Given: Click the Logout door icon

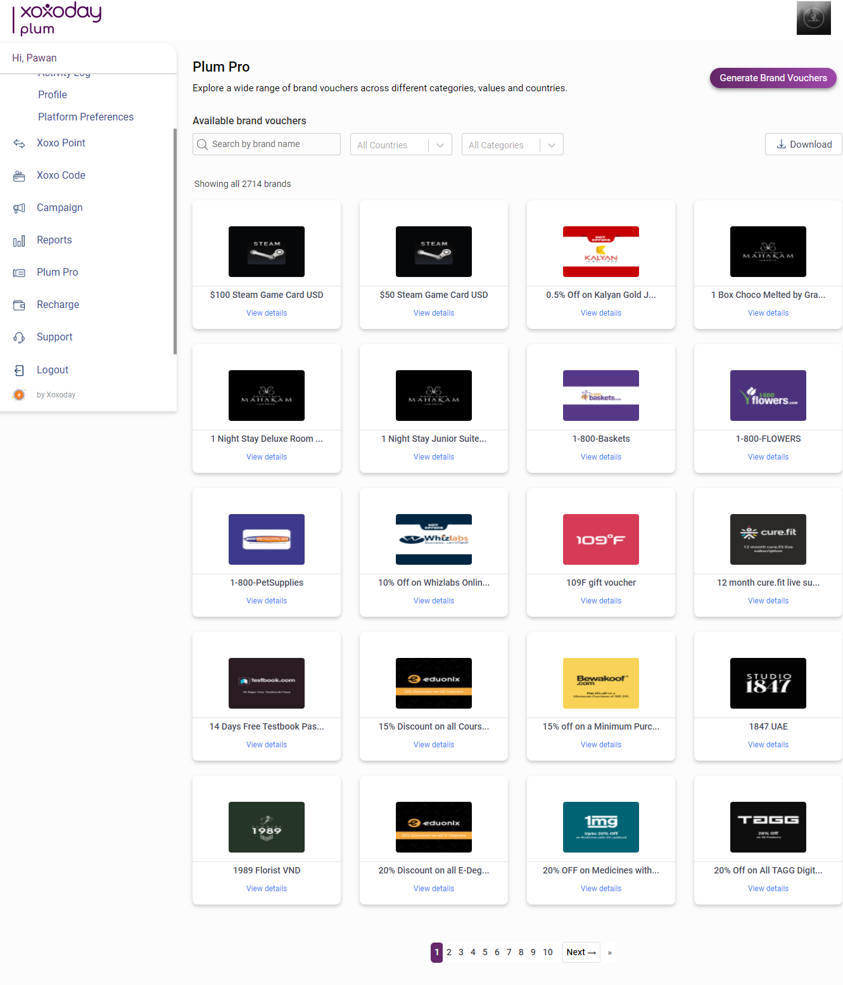Looking at the screenshot, I should [x=19, y=370].
